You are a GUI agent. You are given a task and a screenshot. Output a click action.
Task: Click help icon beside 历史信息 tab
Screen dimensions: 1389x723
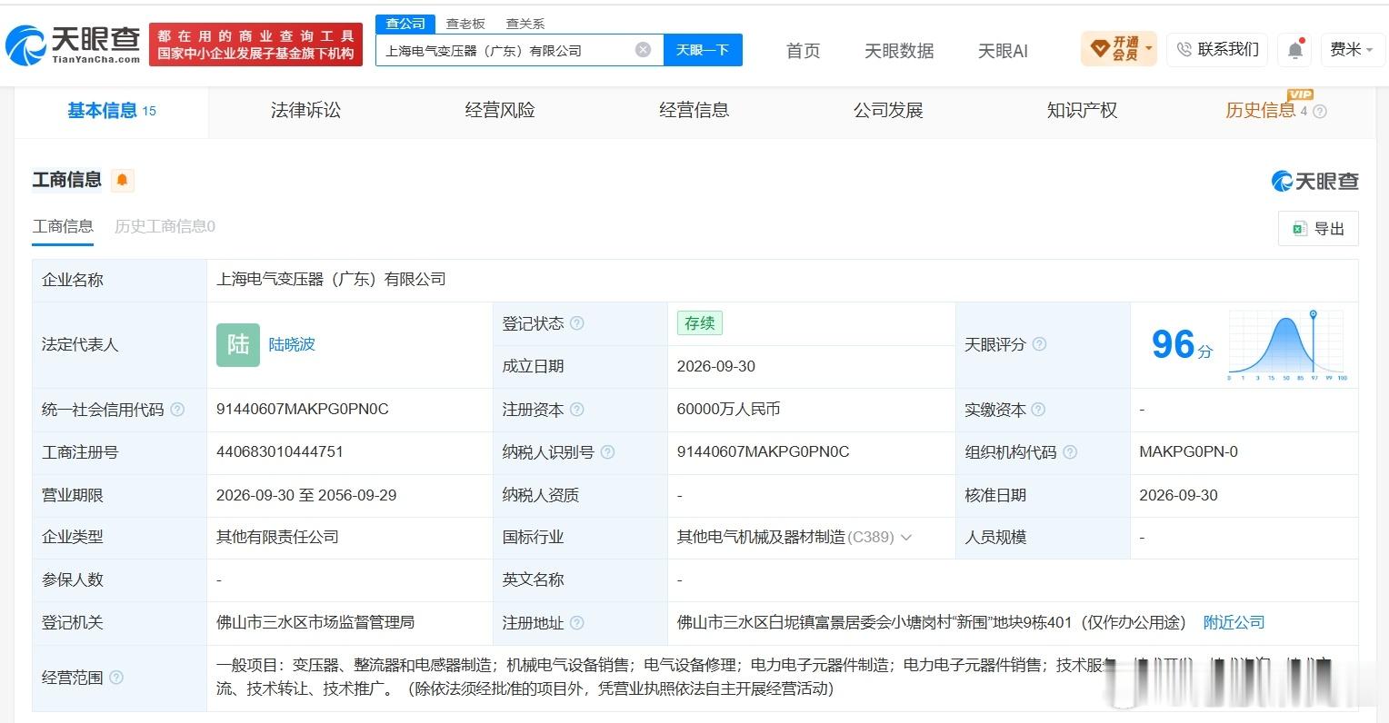coord(1320,112)
